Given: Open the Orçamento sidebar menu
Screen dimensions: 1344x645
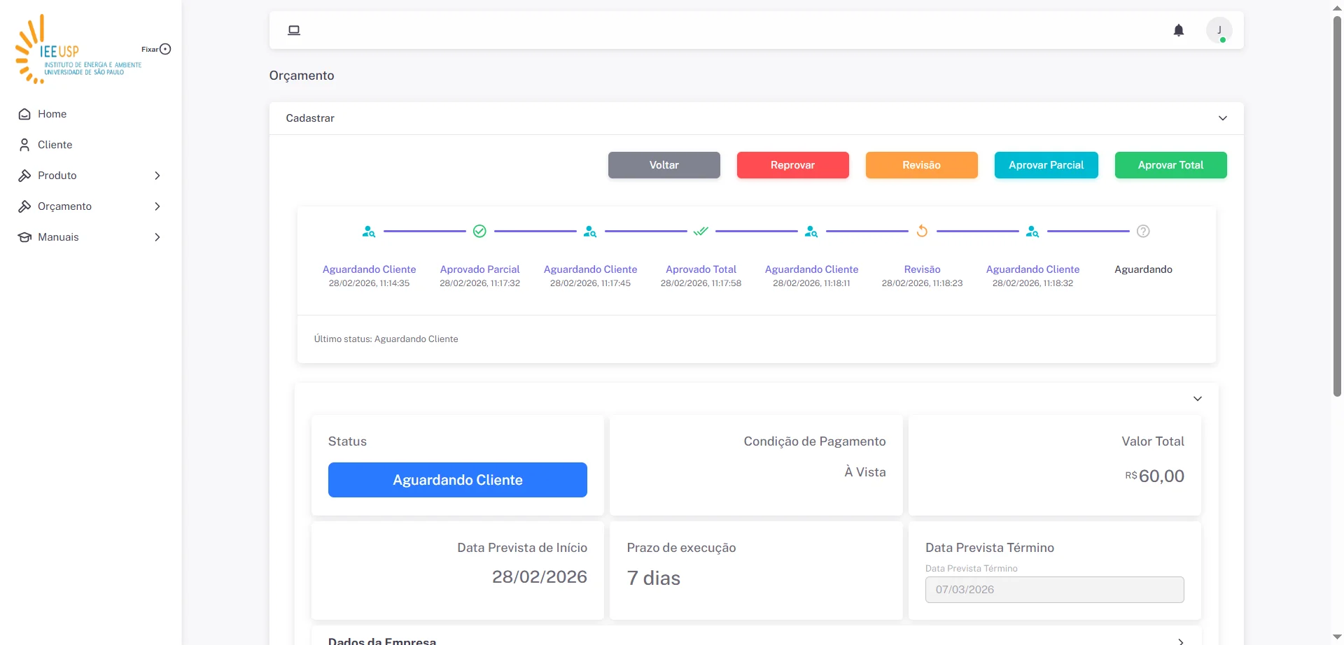Looking at the screenshot, I should pos(91,206).
